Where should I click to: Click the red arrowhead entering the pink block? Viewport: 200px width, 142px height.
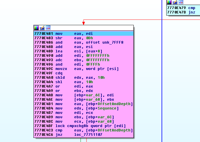point(83,23)
